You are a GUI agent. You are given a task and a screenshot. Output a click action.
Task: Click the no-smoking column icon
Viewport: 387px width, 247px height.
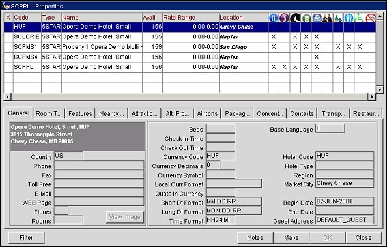click(x=371, y=18)
